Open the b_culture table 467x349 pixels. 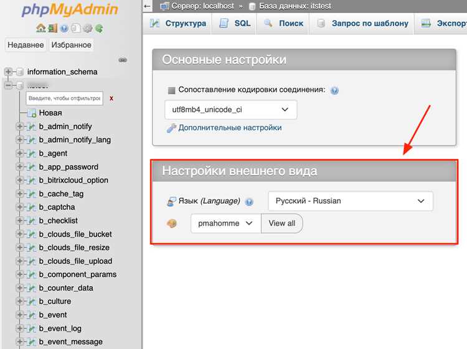coord(55,301)
